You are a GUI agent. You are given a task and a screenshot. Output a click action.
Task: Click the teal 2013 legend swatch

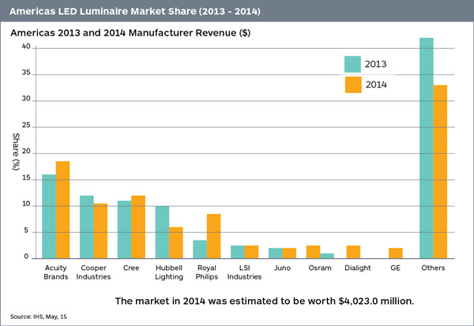point(353,65)
